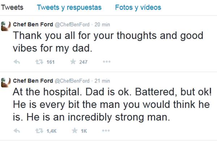Open Chef Ben Ford's name on the 20 min tweet
Image resolution: width=217 pixels, height=145 pixels.
33,25
